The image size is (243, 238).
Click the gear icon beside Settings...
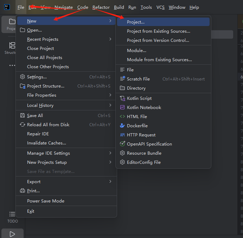(x=23, y=77)
